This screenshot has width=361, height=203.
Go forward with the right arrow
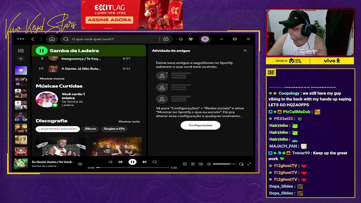click(41, 39)
